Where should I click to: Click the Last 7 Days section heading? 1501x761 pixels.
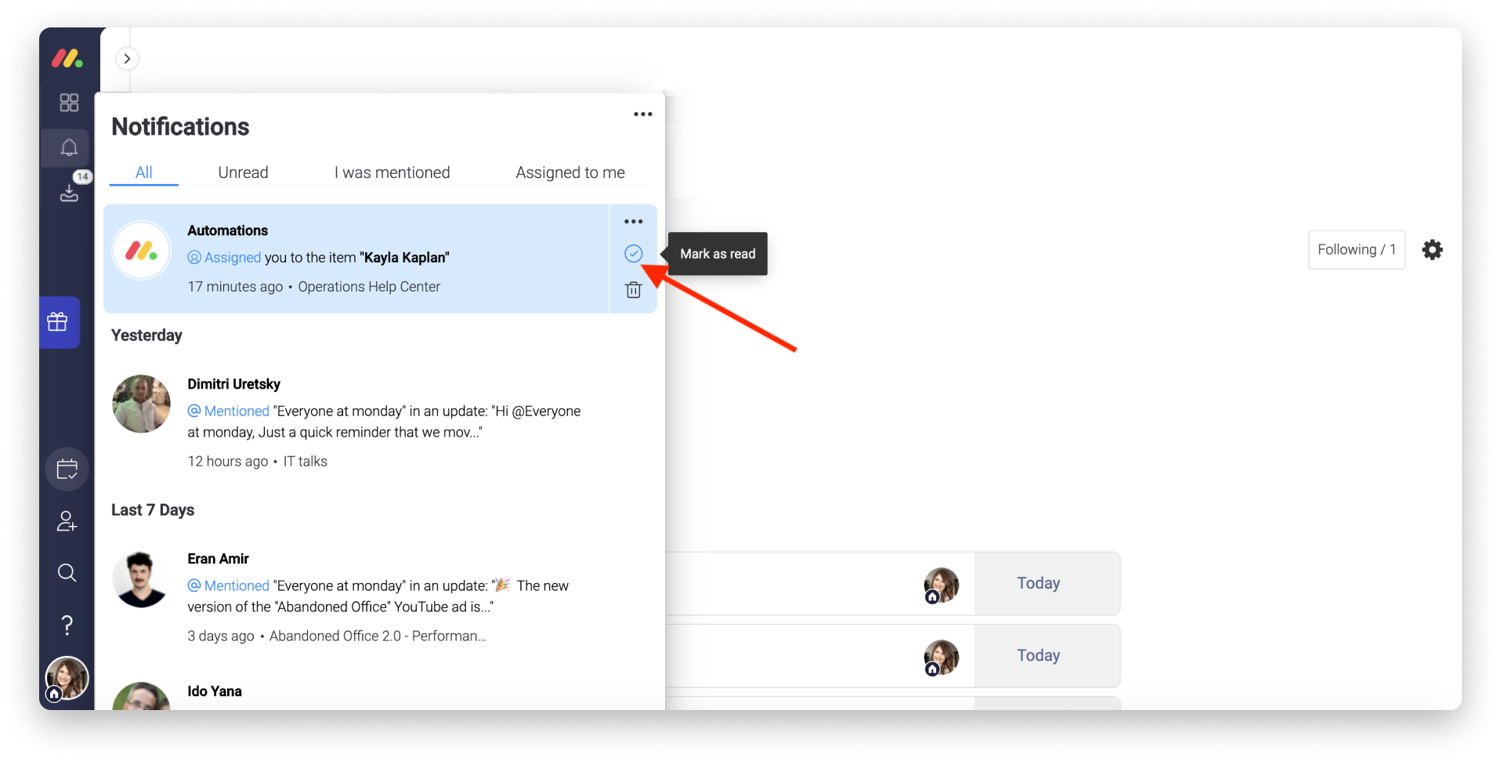[x=153, y=510]
